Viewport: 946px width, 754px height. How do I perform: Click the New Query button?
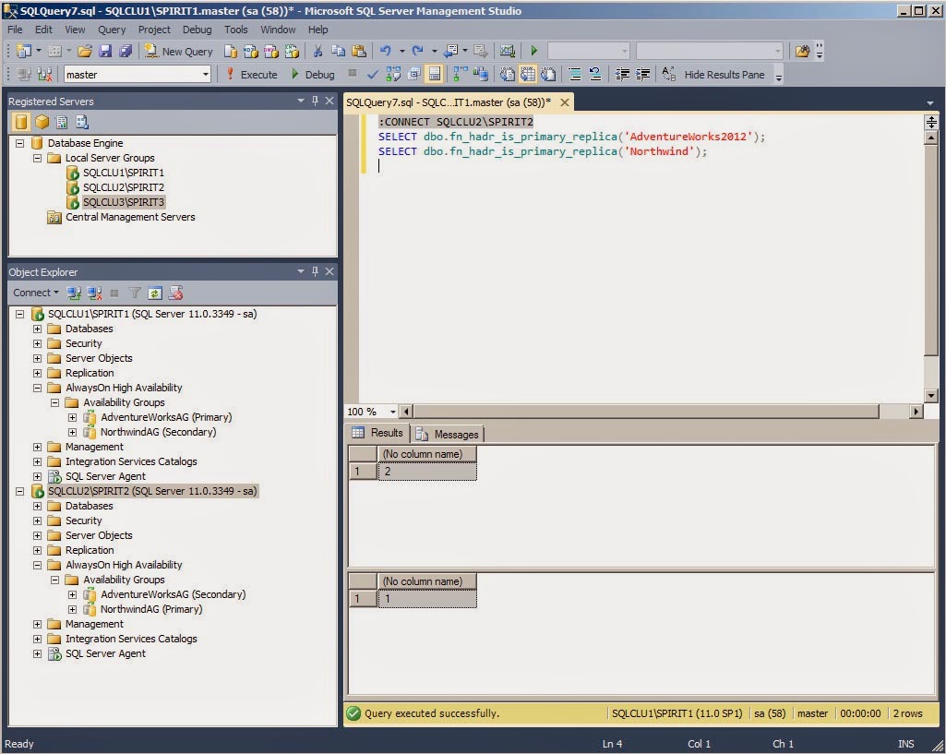point(178,52)
